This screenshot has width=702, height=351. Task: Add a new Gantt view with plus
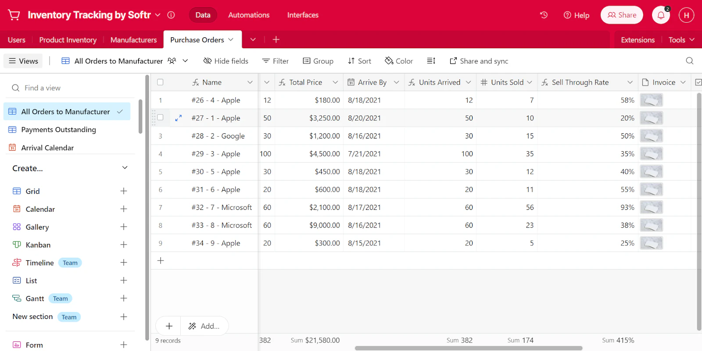(x=124, y=298)
